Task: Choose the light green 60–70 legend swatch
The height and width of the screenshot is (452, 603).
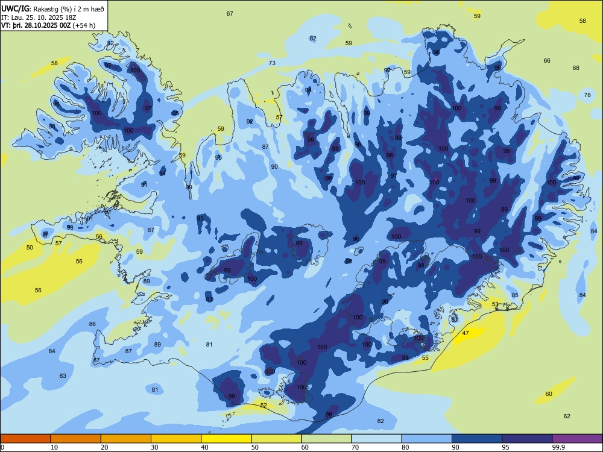Action: point(326,439)
